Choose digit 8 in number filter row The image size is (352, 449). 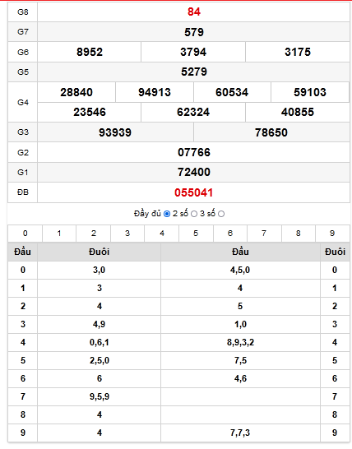299,234
